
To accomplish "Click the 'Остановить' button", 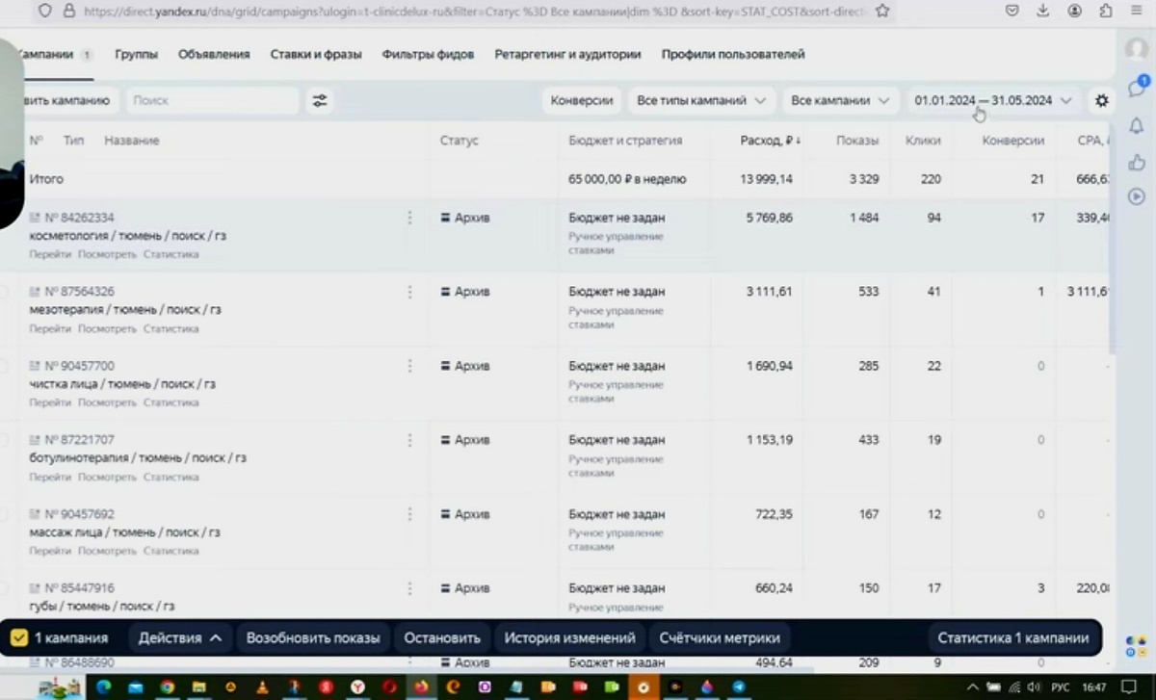I will (442, 637).
